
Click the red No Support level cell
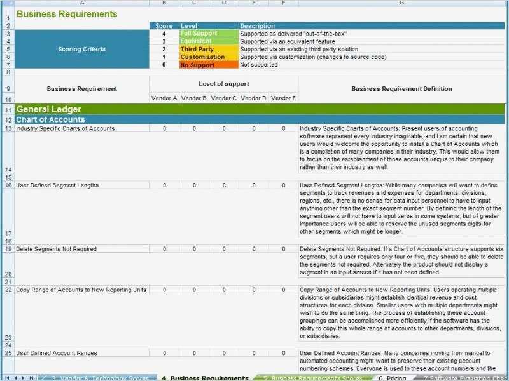[209, 65]
